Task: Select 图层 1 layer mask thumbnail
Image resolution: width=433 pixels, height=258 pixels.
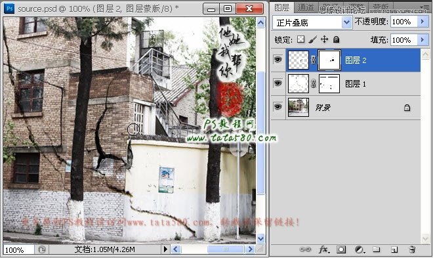Action: pos(329,83)
